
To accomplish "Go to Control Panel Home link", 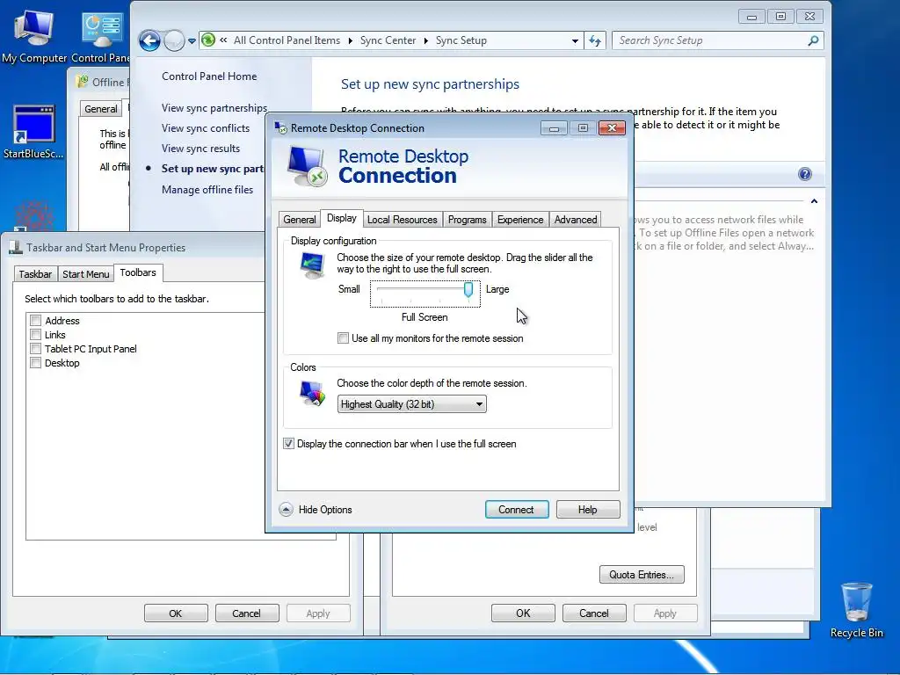I will [x=209, y=76].
